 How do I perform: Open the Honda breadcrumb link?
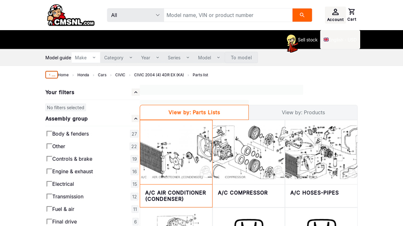pos(83,75)
